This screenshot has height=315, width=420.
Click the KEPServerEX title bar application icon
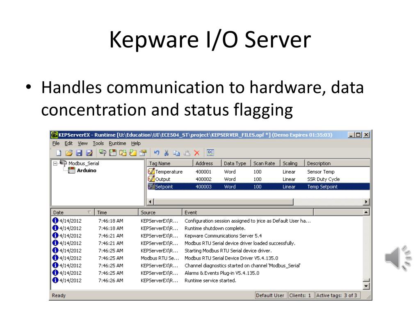(x=55, y=135)
